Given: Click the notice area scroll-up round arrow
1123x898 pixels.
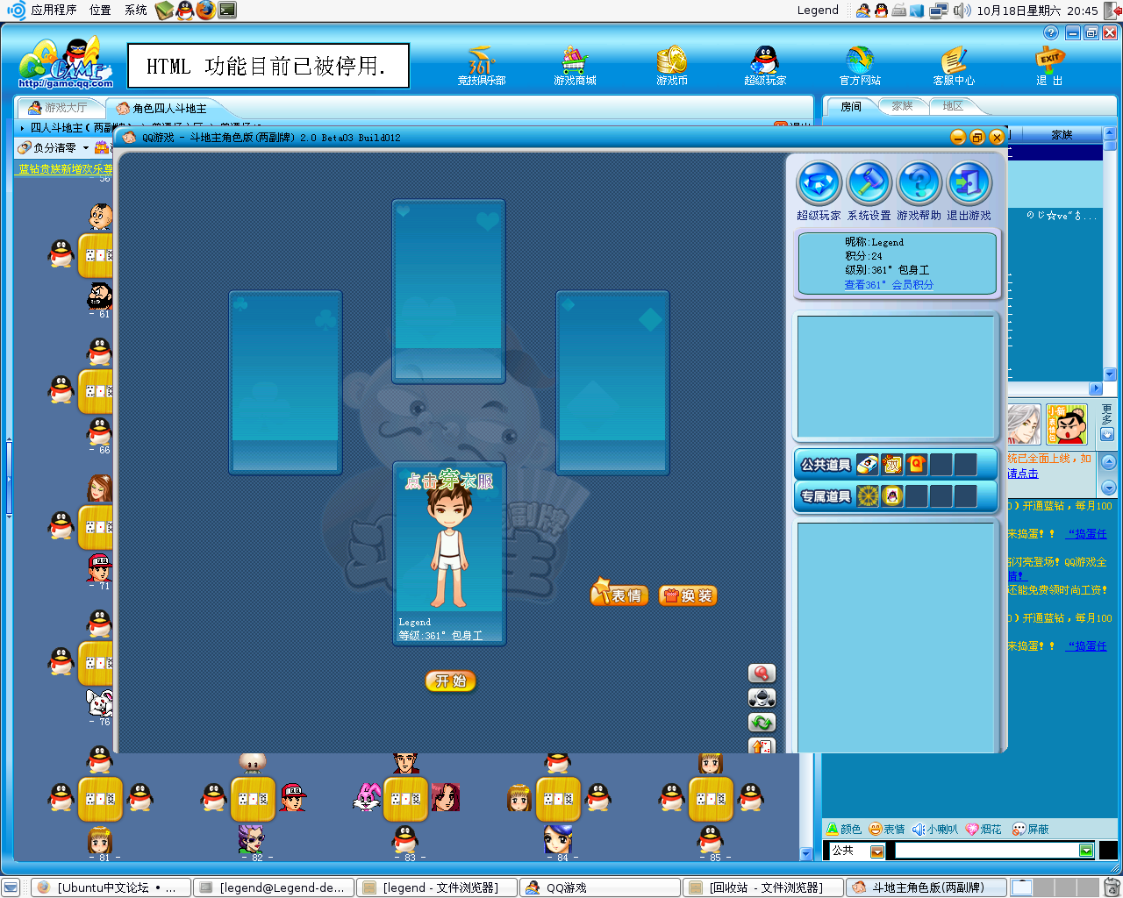Looking at the screenshot, I should click(x=1108, y=462).
